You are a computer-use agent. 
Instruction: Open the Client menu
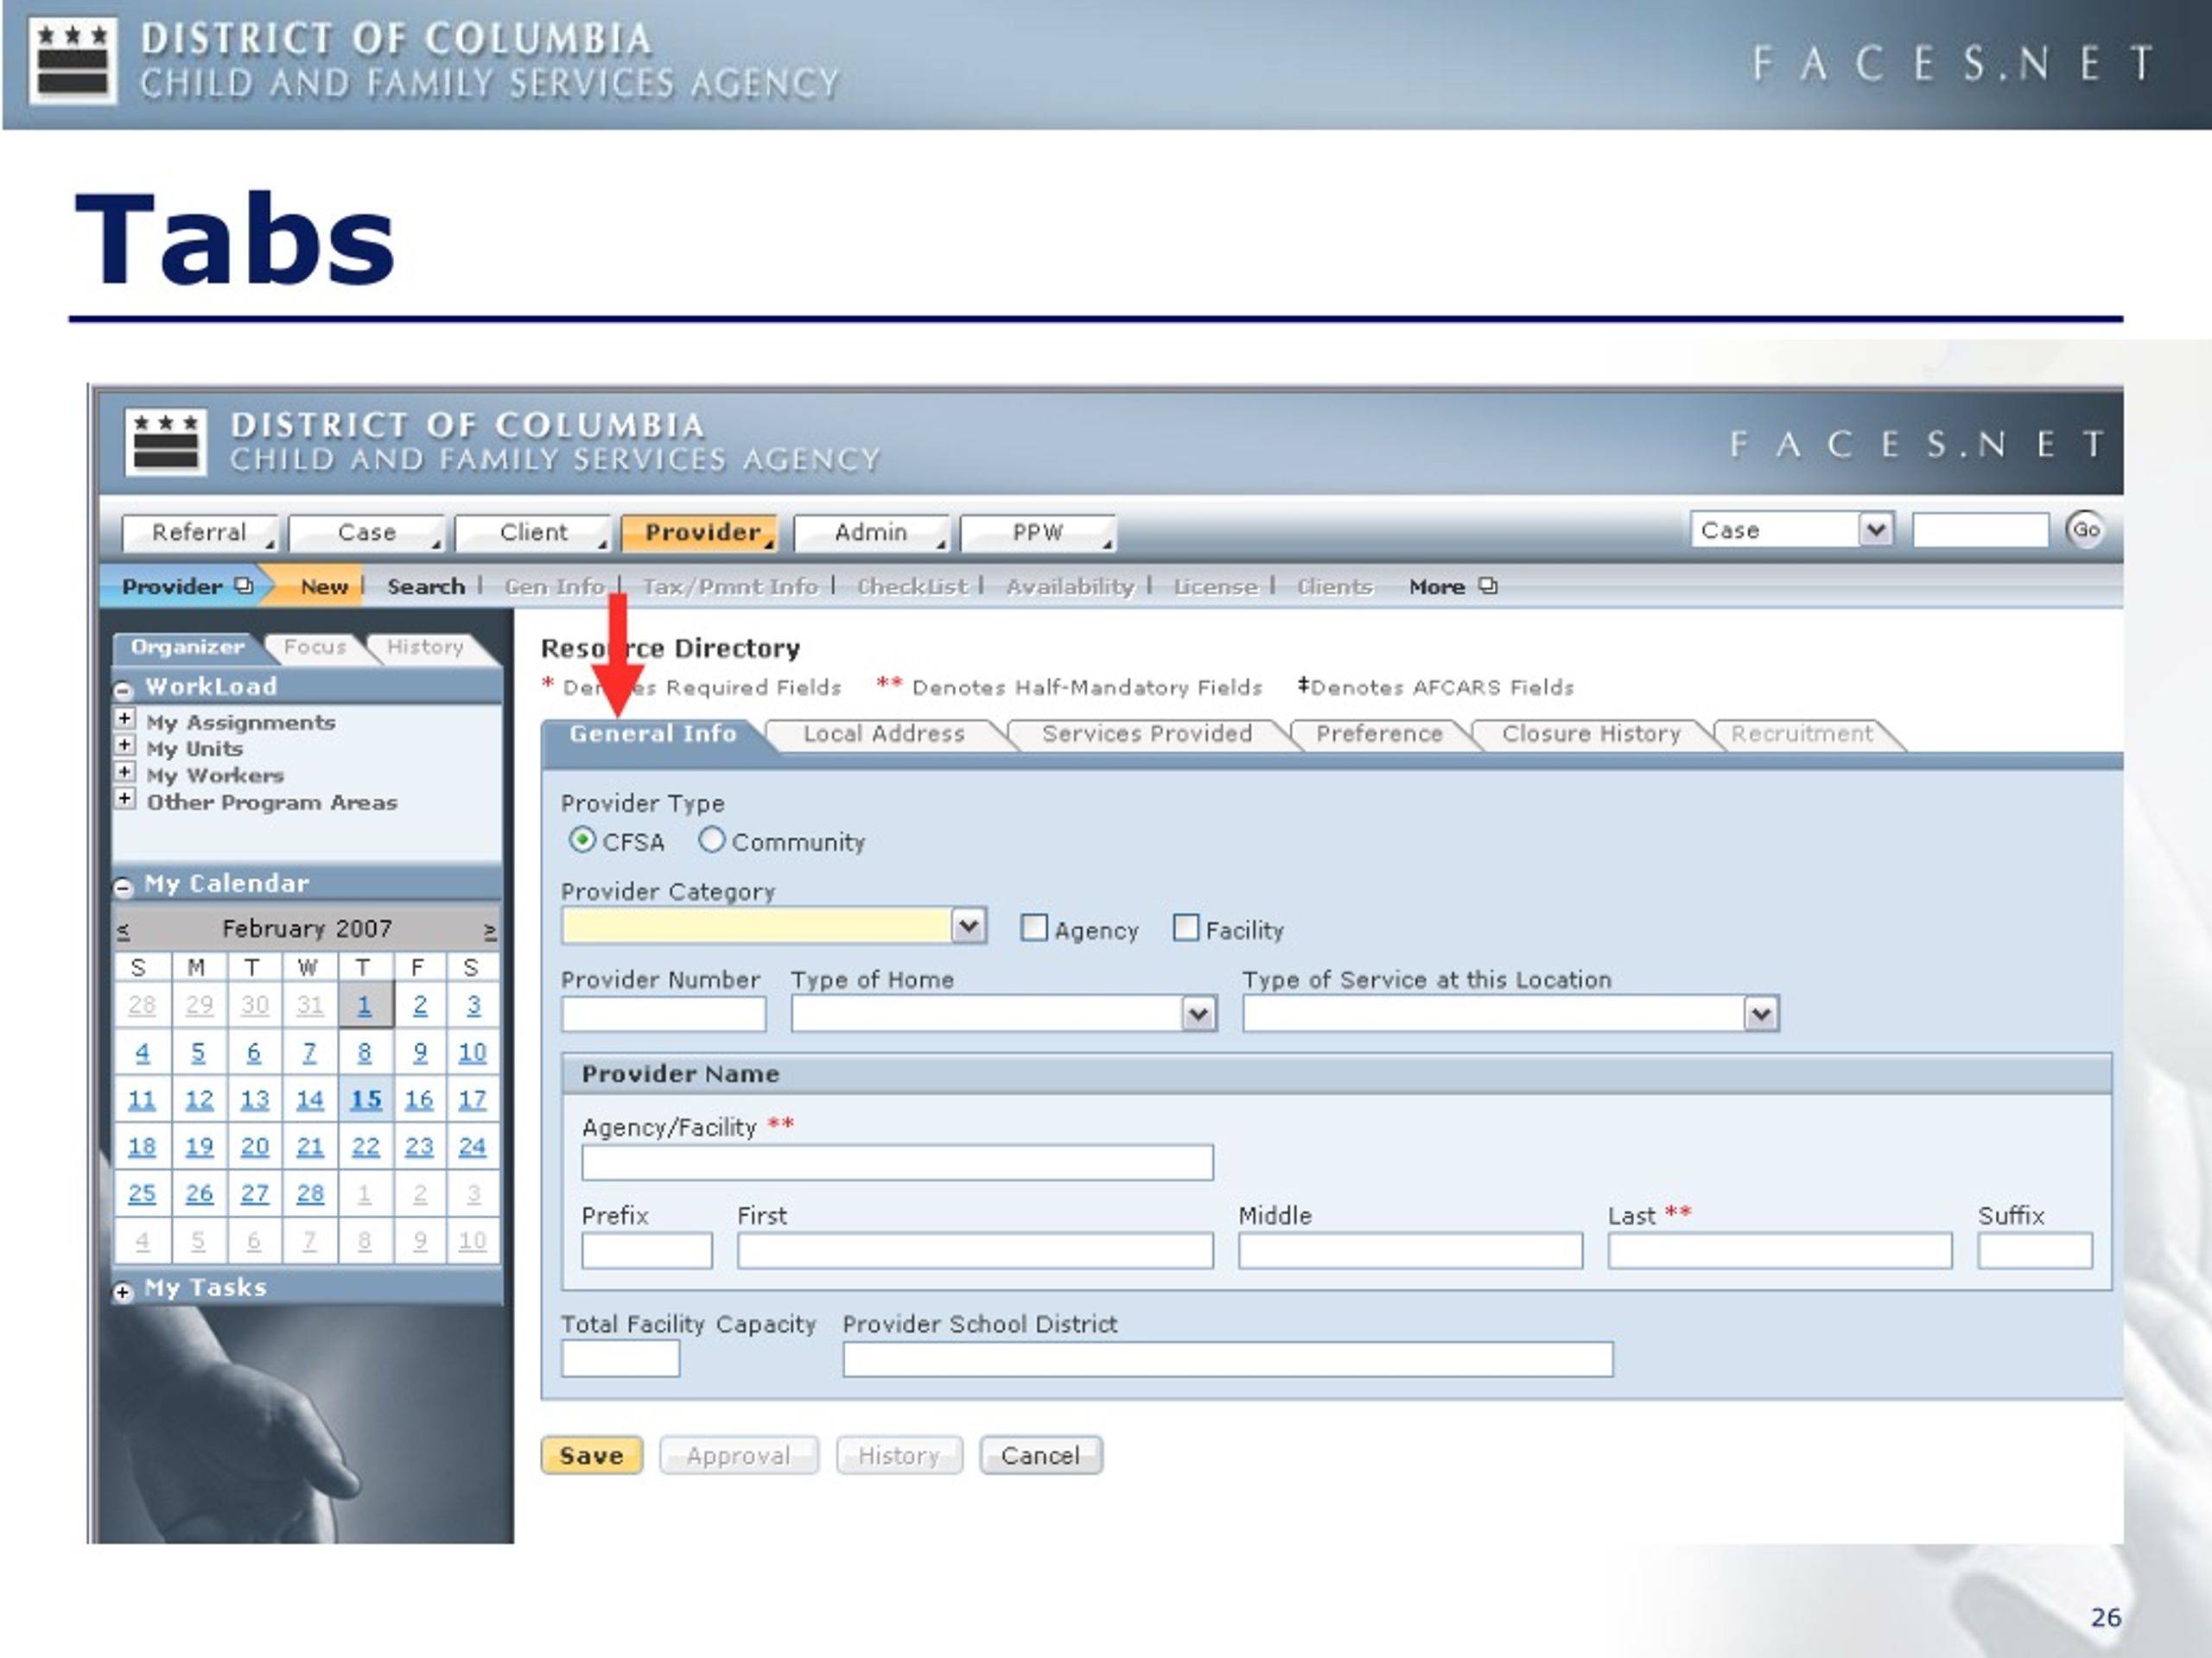pyautogui.click(x=534, y=533)
